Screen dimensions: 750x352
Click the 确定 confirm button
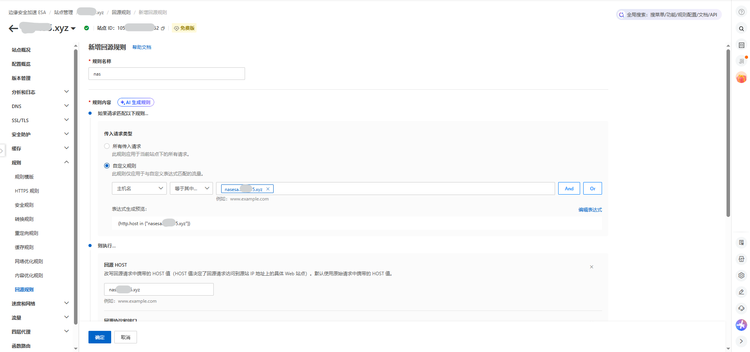pyautogui.click(x=100, y=337)
